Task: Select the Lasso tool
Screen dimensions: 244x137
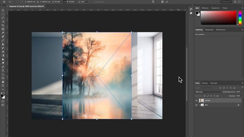Action: tap(3, 18)
